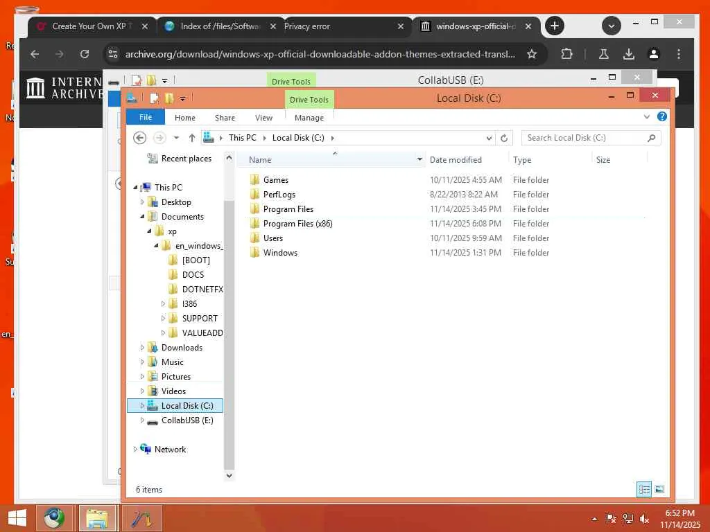Go up one folder level arrow
Image resolution: width=710 pixels, height=532 pixels.
click(x=192, y=138)
